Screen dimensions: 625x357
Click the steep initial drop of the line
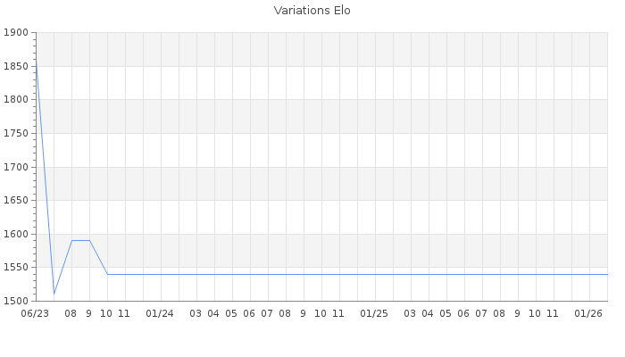pyautogui.click(x=45, y=178)
